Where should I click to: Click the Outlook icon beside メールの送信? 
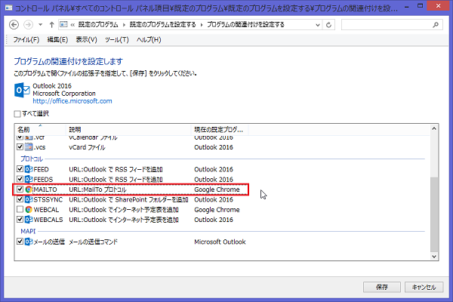[29, 242]
